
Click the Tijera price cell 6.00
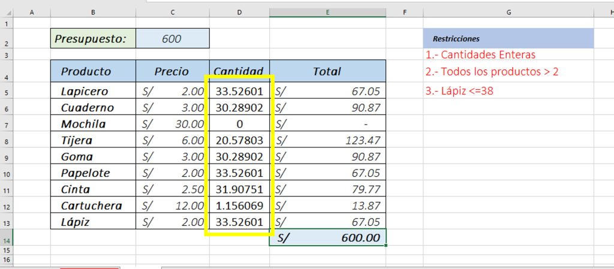(x=173, y=140)
